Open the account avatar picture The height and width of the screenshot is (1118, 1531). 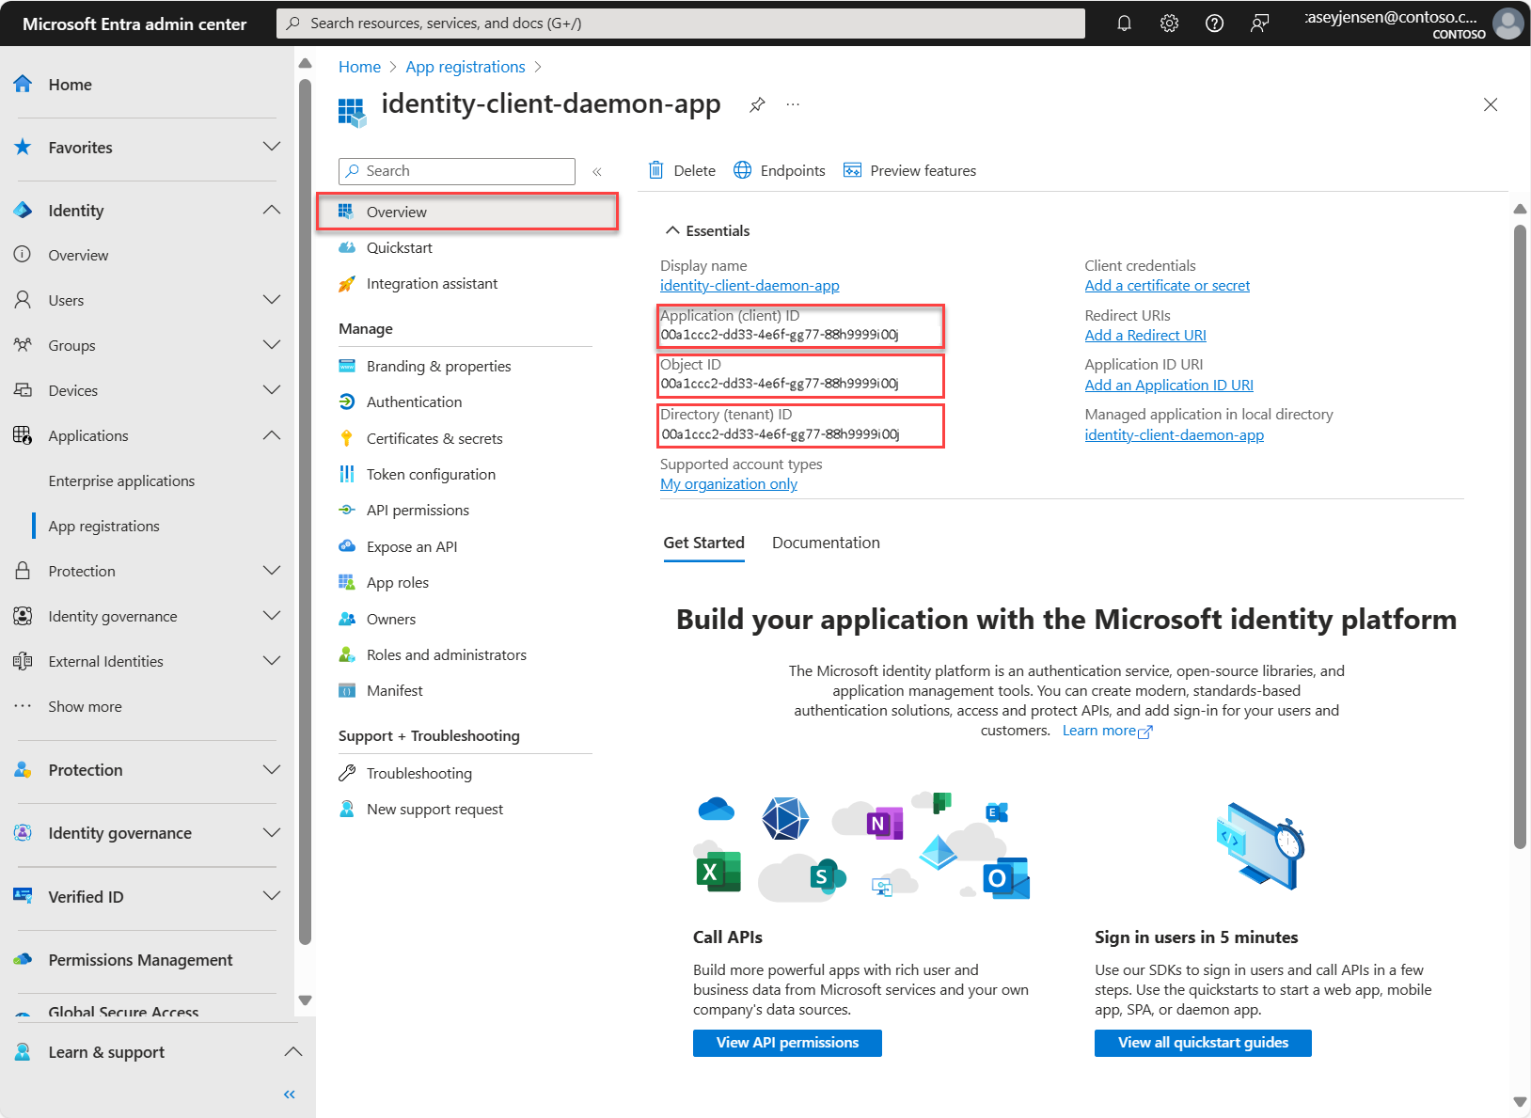coord(1507,24)
